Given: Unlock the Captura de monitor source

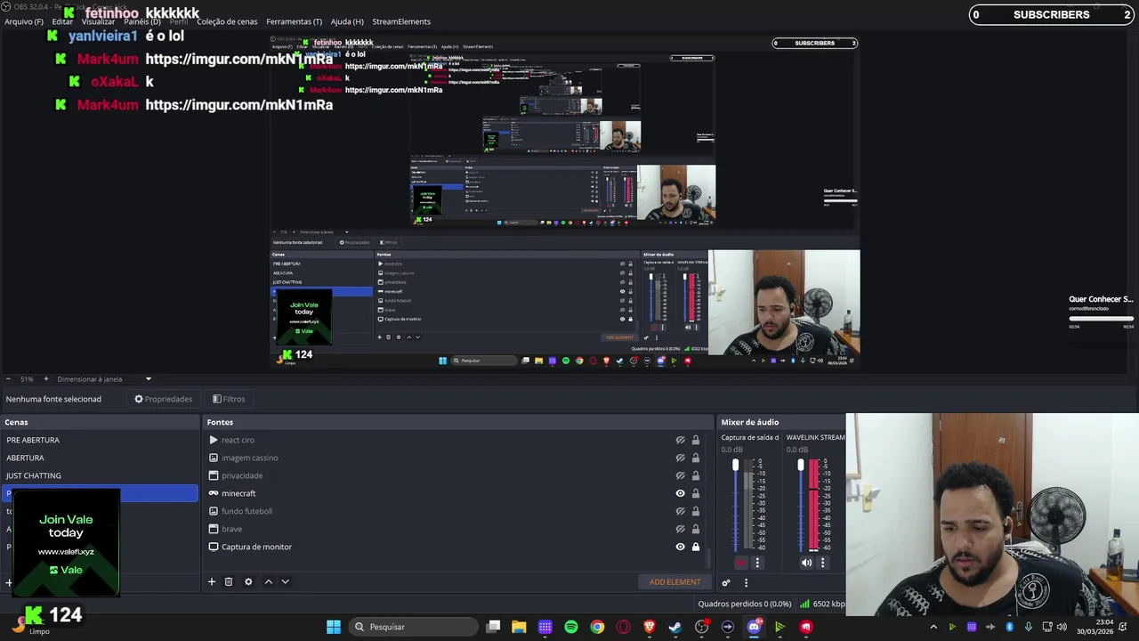Looking at the screenshot, I should (696, 547).
